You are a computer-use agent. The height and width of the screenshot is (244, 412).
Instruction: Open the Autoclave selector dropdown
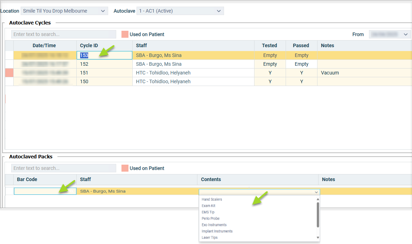click(x=180, y=11)
